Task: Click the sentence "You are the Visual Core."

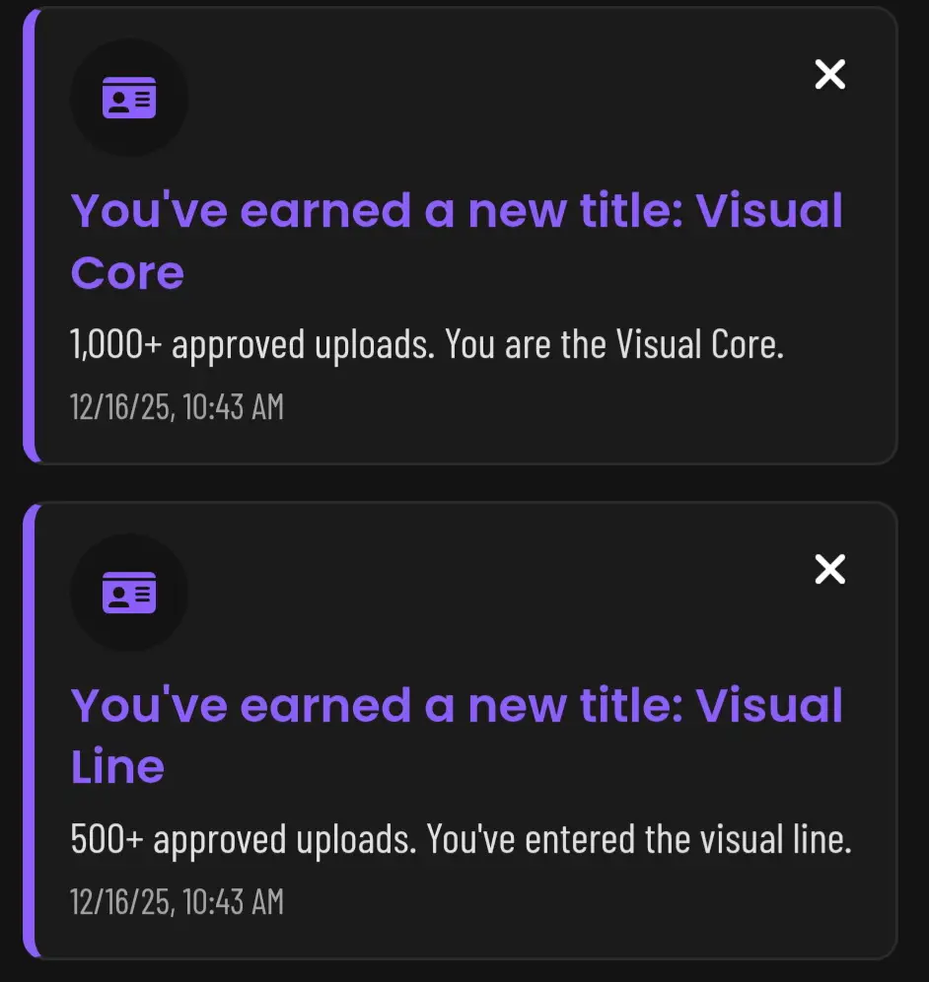Action: [613, 345]
